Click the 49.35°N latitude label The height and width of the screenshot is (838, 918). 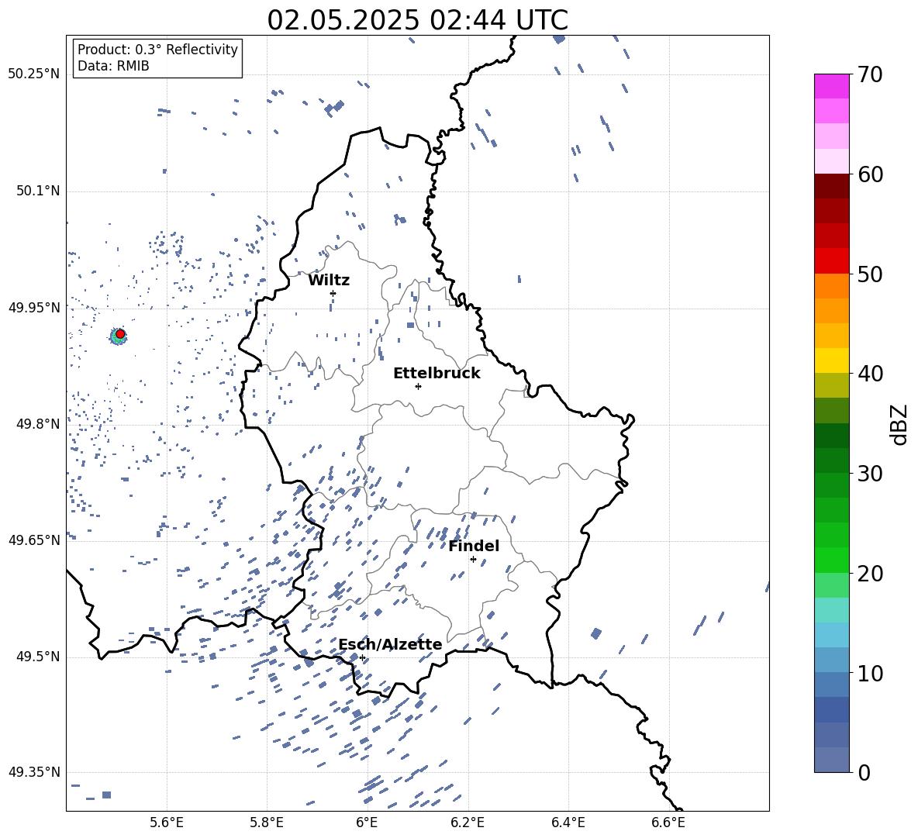pos(34,772)
